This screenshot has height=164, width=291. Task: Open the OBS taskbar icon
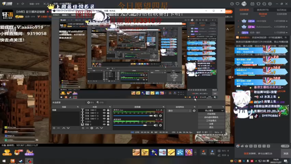29,161
